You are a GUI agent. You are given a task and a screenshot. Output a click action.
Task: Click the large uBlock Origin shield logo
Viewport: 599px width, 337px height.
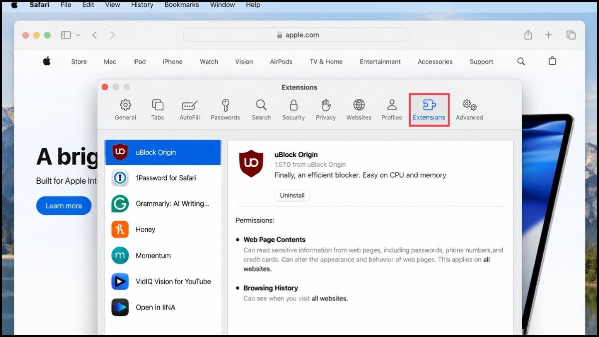pyautogui.click(x=251, y=164)
